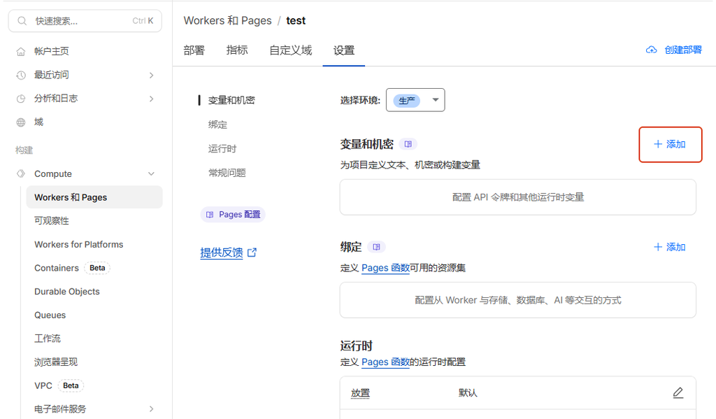Go to 绑定 settings section
This screenshot has width=716, height=419.
tap(218, 125)
